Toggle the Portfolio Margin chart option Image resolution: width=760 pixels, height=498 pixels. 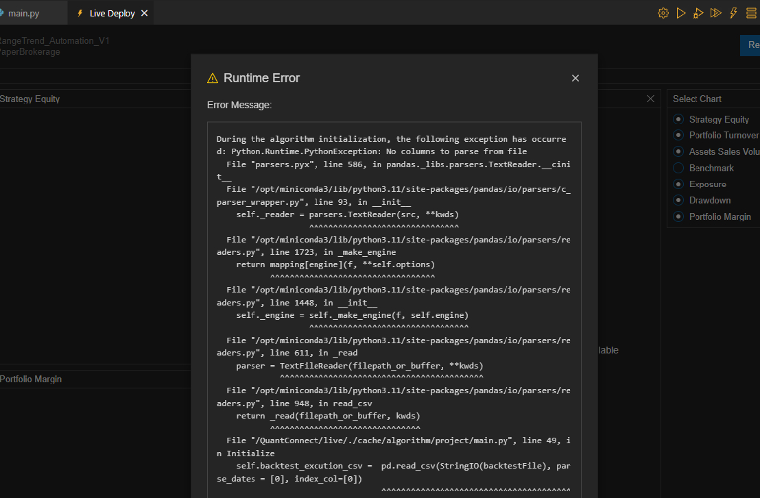[x=678, y=216]
